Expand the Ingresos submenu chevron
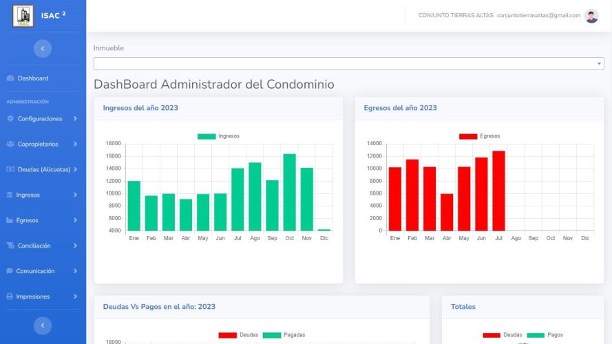The image size is (612, 344). pyautogui.click(x=75, y=195)
